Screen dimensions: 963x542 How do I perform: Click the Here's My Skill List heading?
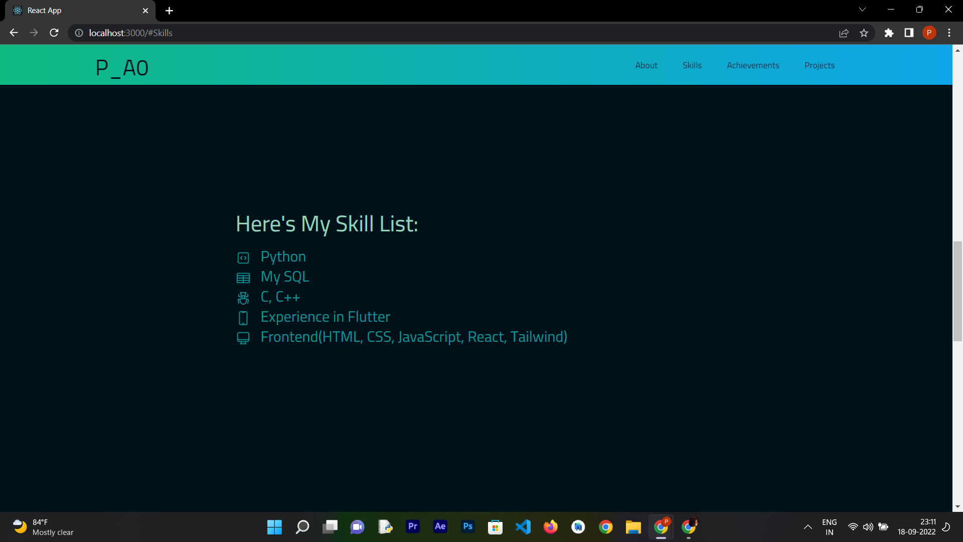tap(327, 224)
